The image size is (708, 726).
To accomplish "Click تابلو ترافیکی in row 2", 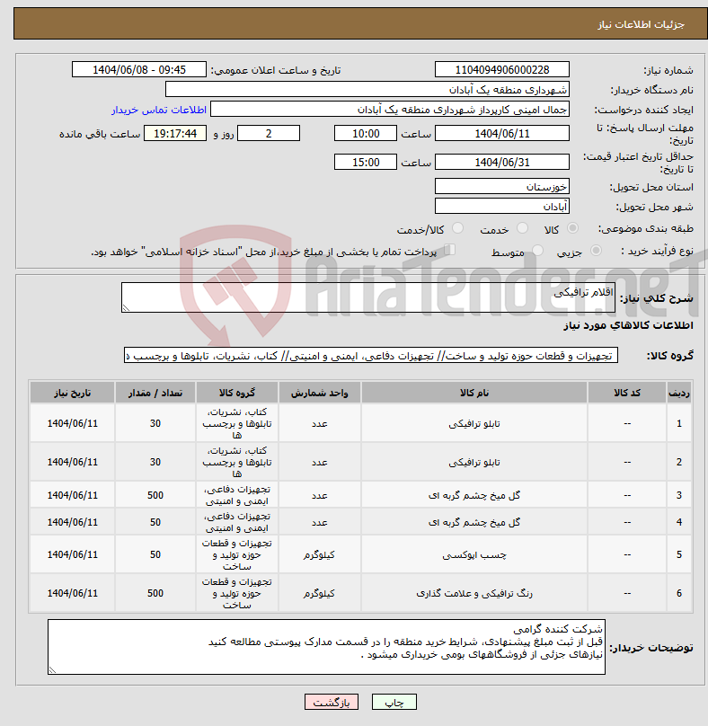I will [474, 462].
